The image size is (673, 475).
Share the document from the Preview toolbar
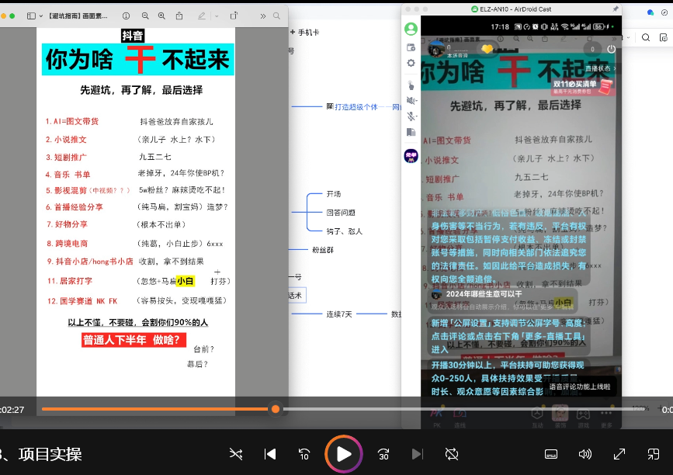tap(179, 16)
